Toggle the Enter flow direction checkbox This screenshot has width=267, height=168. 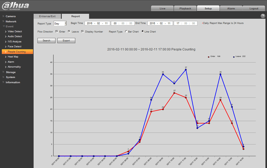pyautogui.click(x=57, y=32)
